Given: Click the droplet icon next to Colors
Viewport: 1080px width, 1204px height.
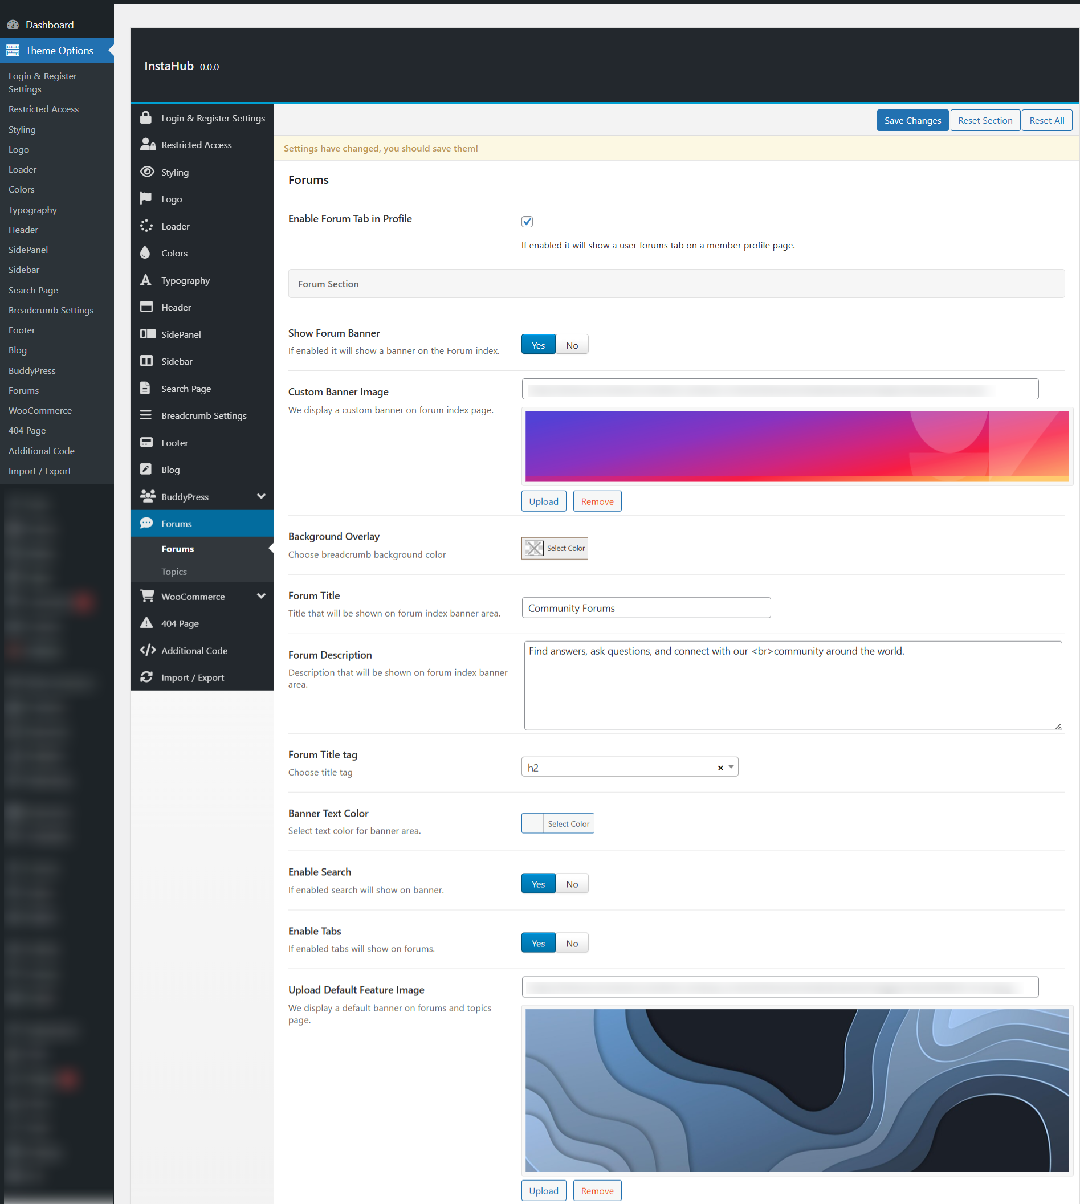Looking at the screenshot, I should [x=145, y=253].
